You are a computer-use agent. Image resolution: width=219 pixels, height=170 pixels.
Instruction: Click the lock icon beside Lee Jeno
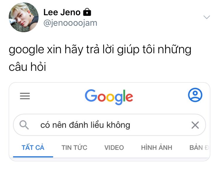[x=87, y=12]
